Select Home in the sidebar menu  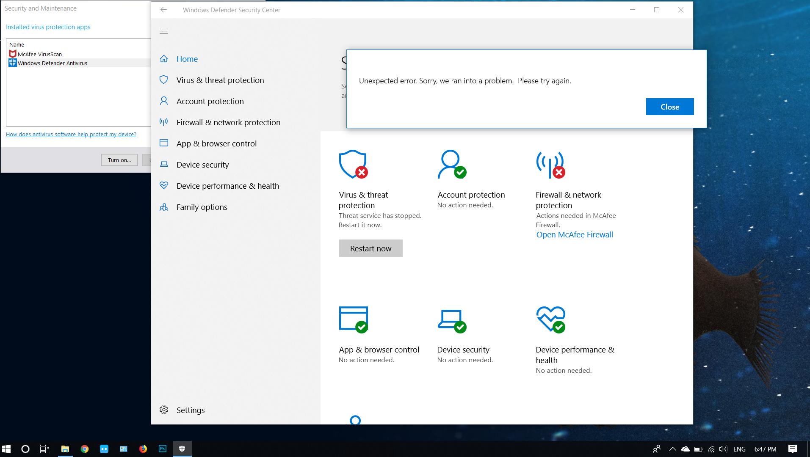187,59
